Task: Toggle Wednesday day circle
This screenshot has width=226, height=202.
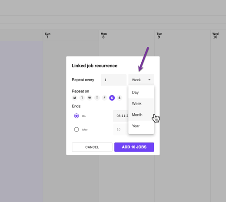Action: (x=90, y=98)
